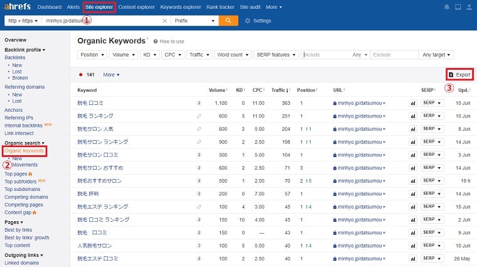Click the How to use help icon
477x267 pixels.
coord(154,41)
